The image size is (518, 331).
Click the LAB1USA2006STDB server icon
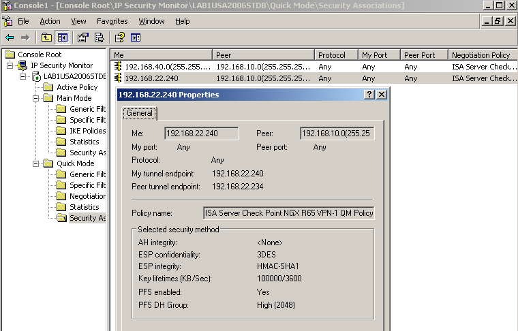36,76
